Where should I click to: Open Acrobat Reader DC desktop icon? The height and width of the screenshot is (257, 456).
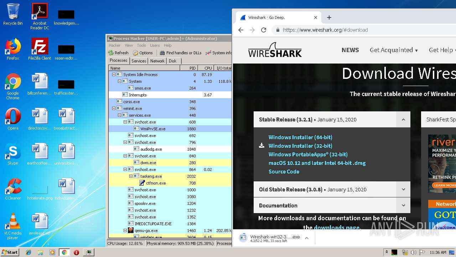coord(40,16)
